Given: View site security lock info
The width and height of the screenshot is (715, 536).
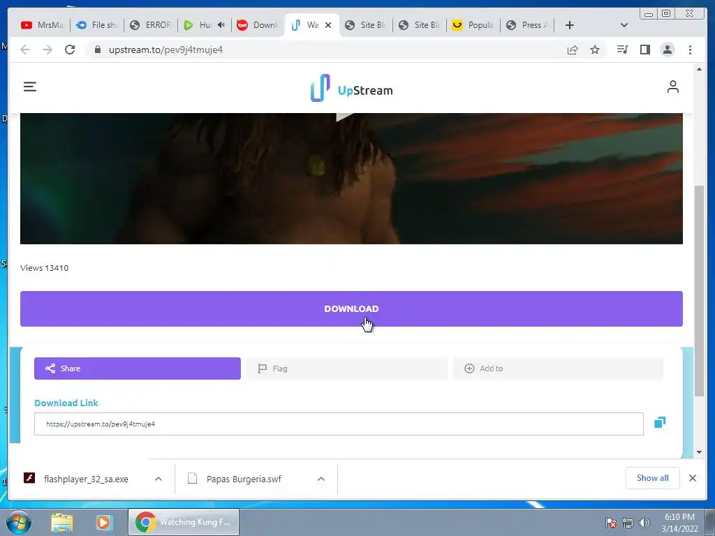Looking at the screenshot, I should coord(97,50).
